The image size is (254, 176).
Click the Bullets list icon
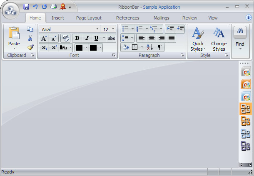[x=125, y=29]
